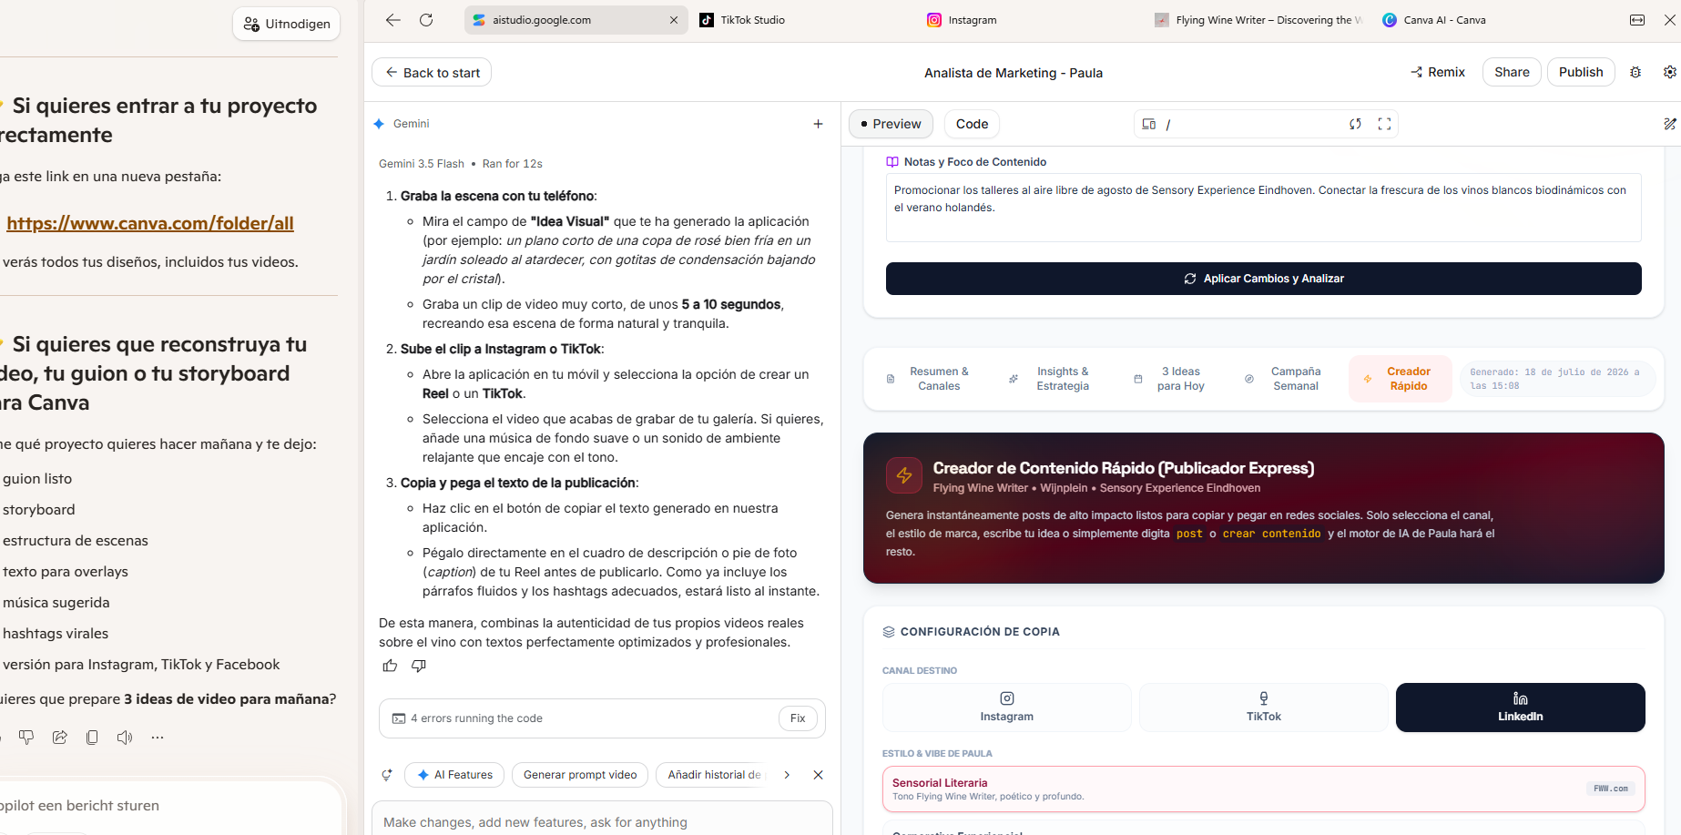Click the AI Features chip

pyautogui.click(x=454, y=775)
